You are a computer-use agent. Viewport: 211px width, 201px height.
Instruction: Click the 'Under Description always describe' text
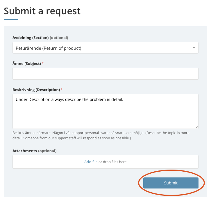point(48,100)
